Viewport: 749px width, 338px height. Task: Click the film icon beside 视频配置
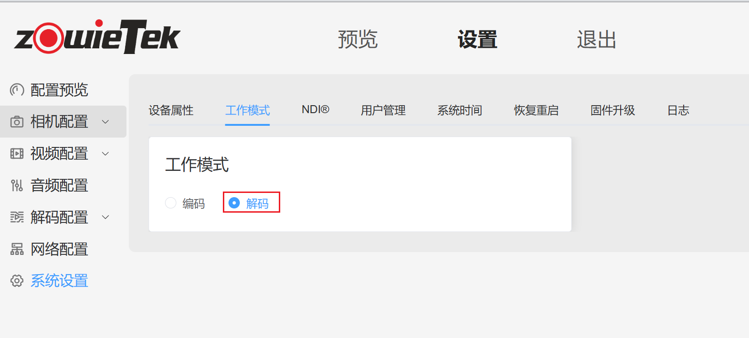pos(17,154)
